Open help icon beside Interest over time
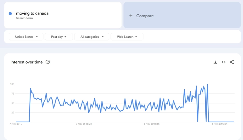The image size is (243, 140). 48,62
